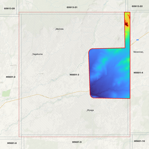Click the green park area on the map
This screenshot has height=149, width=149.
tap(6, 93)
